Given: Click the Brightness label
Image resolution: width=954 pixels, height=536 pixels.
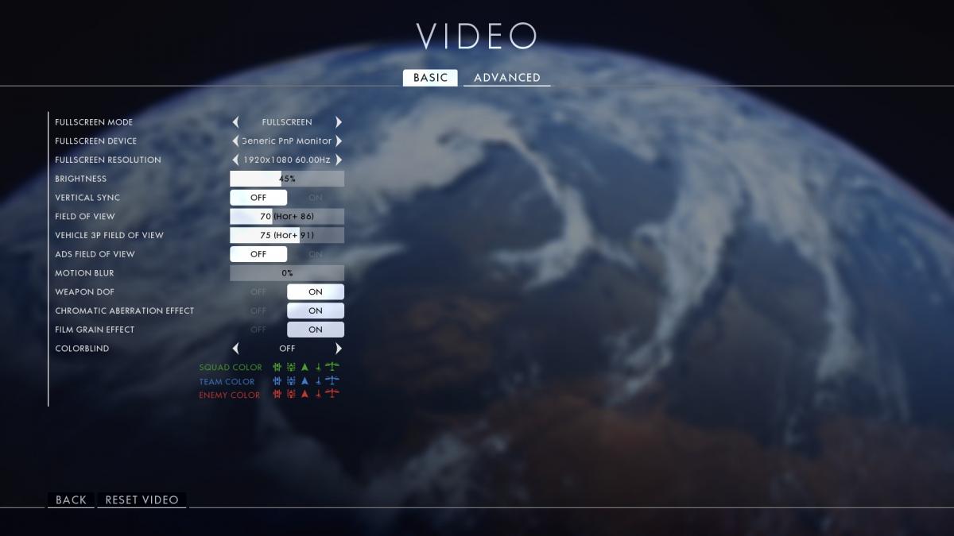Looking at the screenshot, I should [80, 179].
